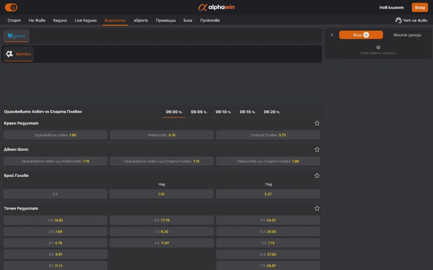Favorite the Двоен Шанс market star

(x=317, y=149)
